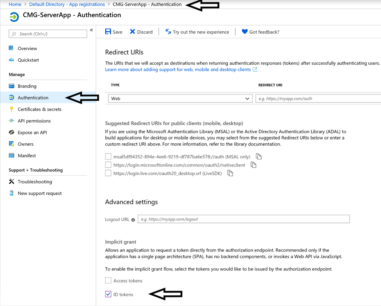Viewport: 381px width, 306px height.
Task: Copy the login.live.com LiveSDK URI
Action: (x=230, y=173)
